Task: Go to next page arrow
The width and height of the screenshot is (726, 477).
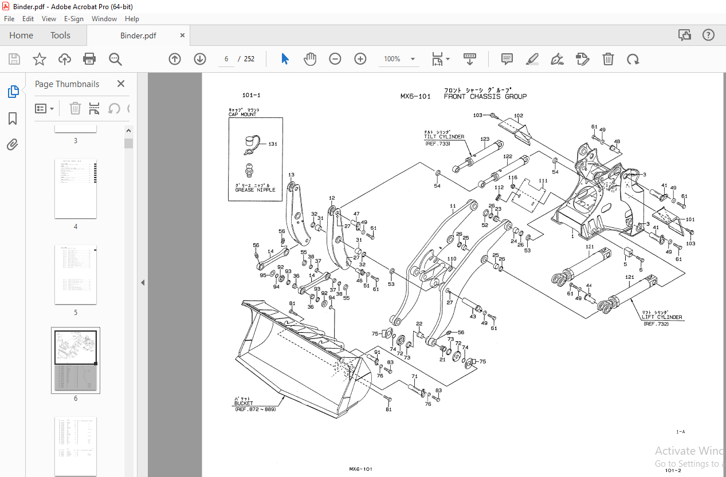Action: [x=199, y=59]
